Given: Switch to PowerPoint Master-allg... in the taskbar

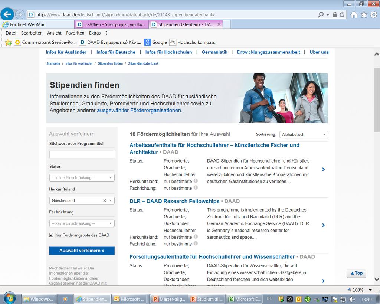Looking at the screenshot, I should coord(169,299).
